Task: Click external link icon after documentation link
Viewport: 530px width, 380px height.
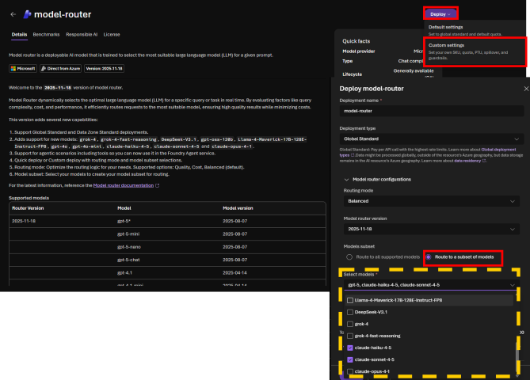Action: [158, 185]
